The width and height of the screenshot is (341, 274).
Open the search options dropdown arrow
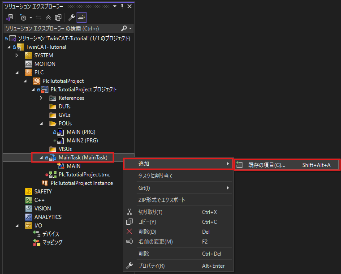point(130,29)
